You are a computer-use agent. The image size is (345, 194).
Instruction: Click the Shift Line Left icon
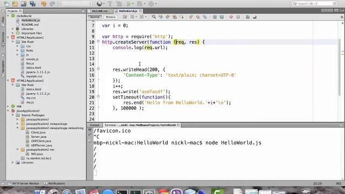click(215, 17)
